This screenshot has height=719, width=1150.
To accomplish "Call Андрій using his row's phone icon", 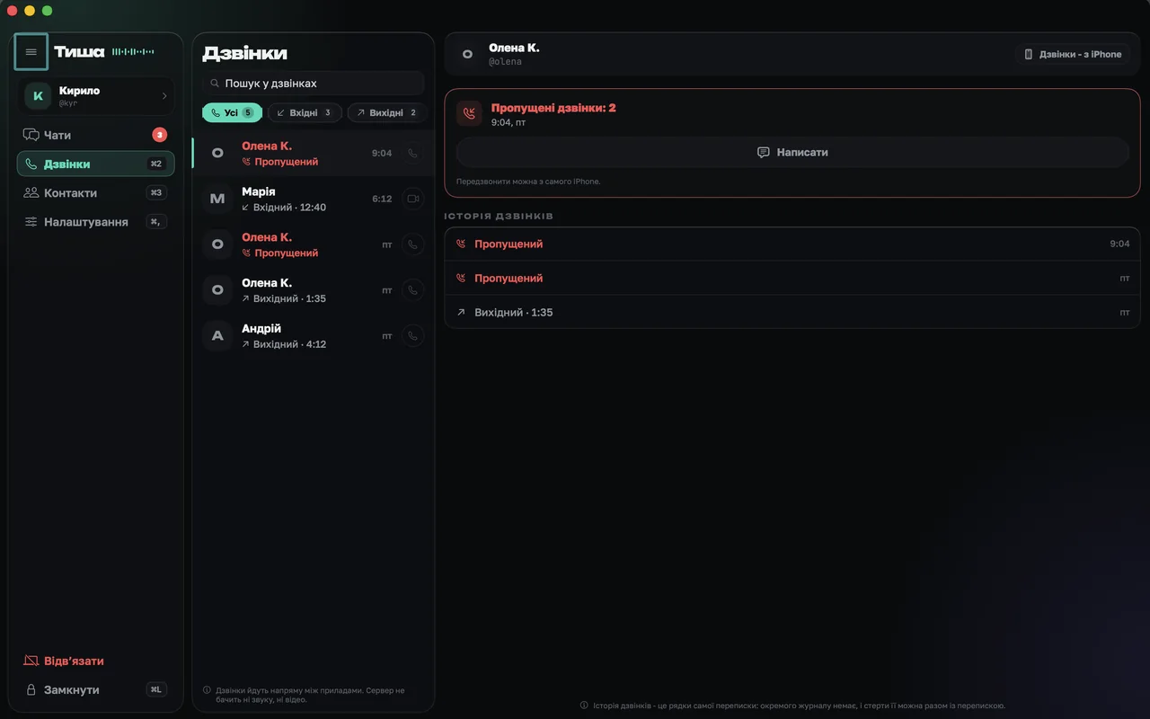I will click(412, 336).
